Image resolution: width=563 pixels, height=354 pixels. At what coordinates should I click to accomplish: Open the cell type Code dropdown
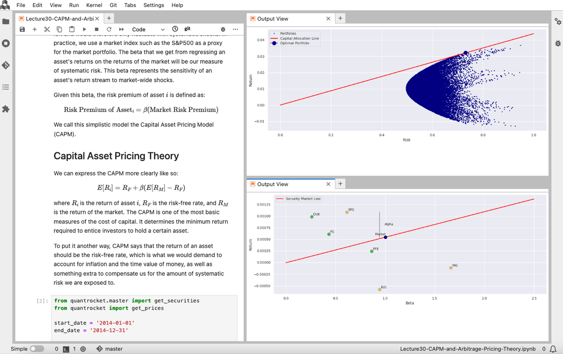click(x=148, y=29)
